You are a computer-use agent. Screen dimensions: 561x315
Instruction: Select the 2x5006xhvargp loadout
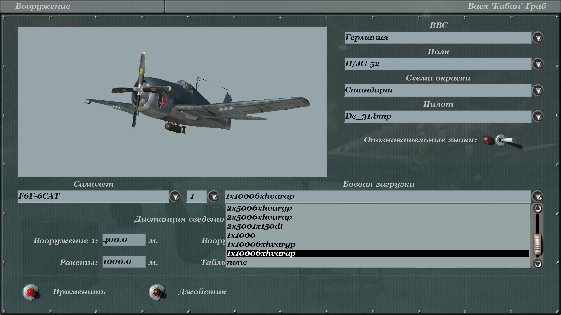point(259,208)
